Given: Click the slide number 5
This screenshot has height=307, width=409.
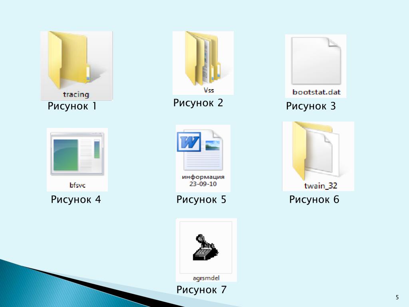Looking at the screenshot, I should (x=397, y=297).
